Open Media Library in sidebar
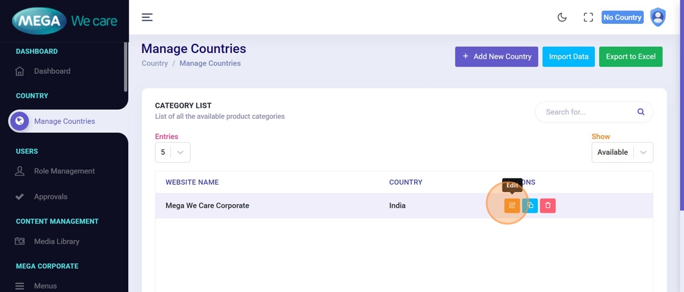Image resolution: width=684 pixels, height=292 pixels. coord(57,241)
